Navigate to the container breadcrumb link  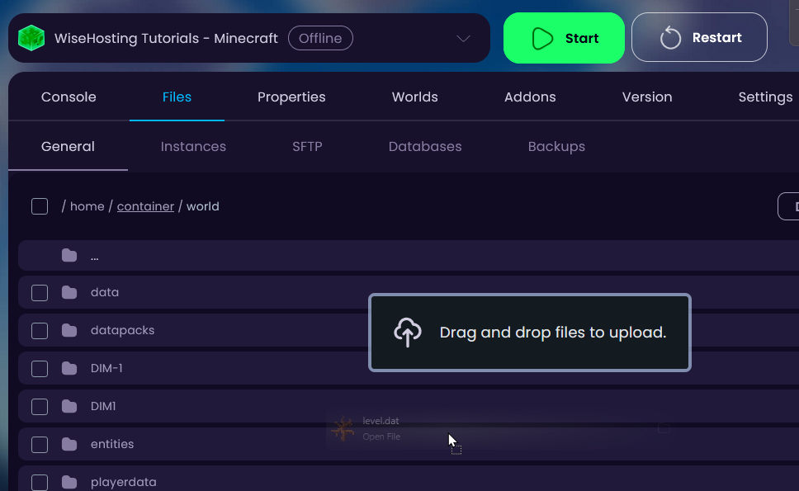click(146, 206)
